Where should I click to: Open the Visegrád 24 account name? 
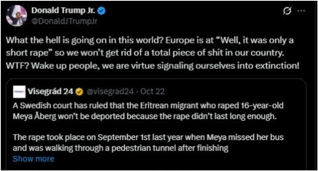tap(50, 92)
